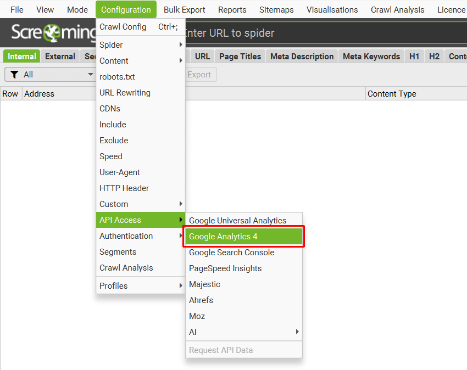The image size is (467, 370).
Task: Click the Export button
Action: pyautogui.click(x=200, y=74)
